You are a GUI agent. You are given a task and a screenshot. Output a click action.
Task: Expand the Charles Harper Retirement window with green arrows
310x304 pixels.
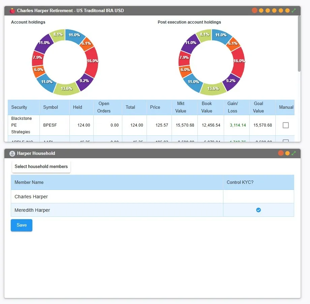tap(294, 10)
